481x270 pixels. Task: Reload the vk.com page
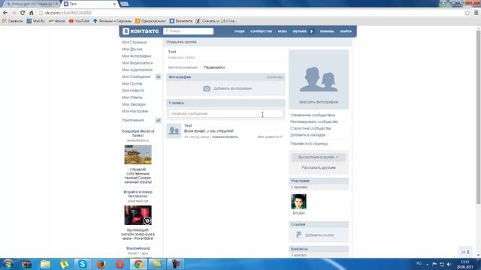(23, 13)
